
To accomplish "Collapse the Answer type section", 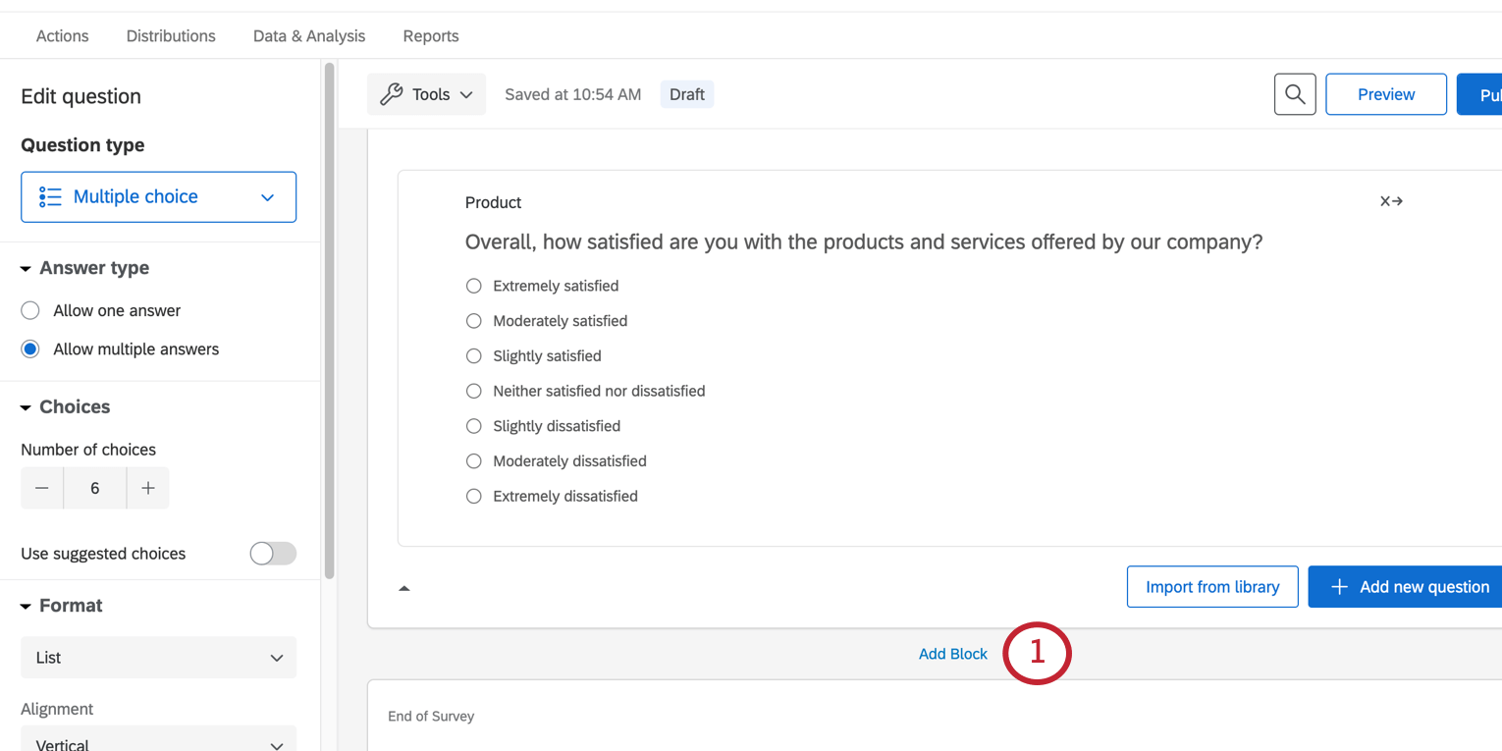I will (27, 269).
